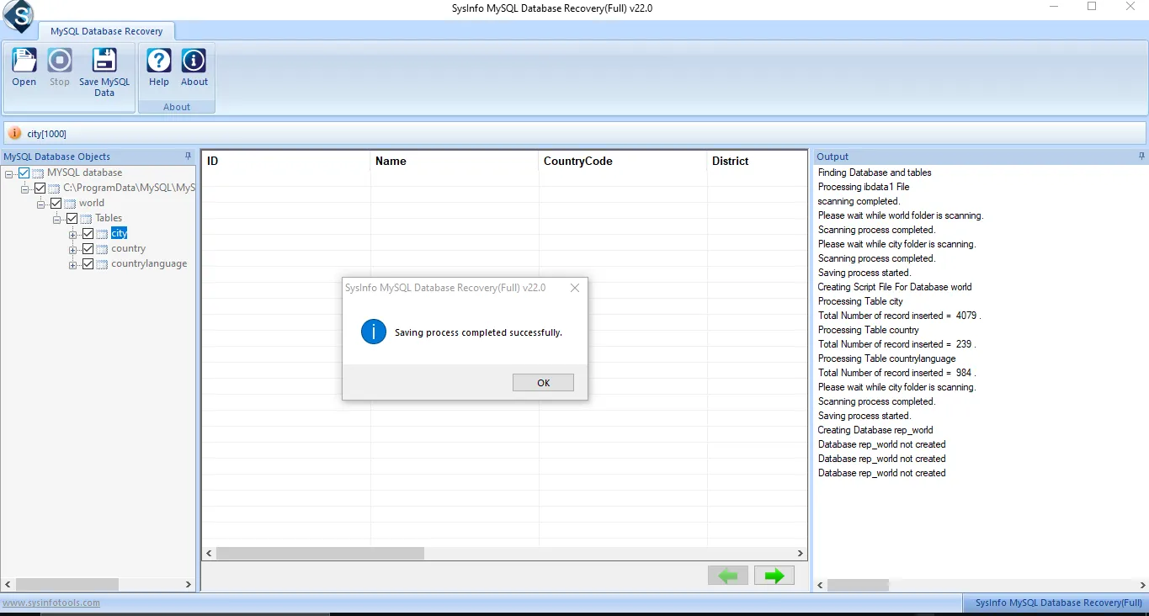This screenshot has height=616, width=1149.
Task: Select the MYSQL database root label
Action: click(x=84, y=173)
